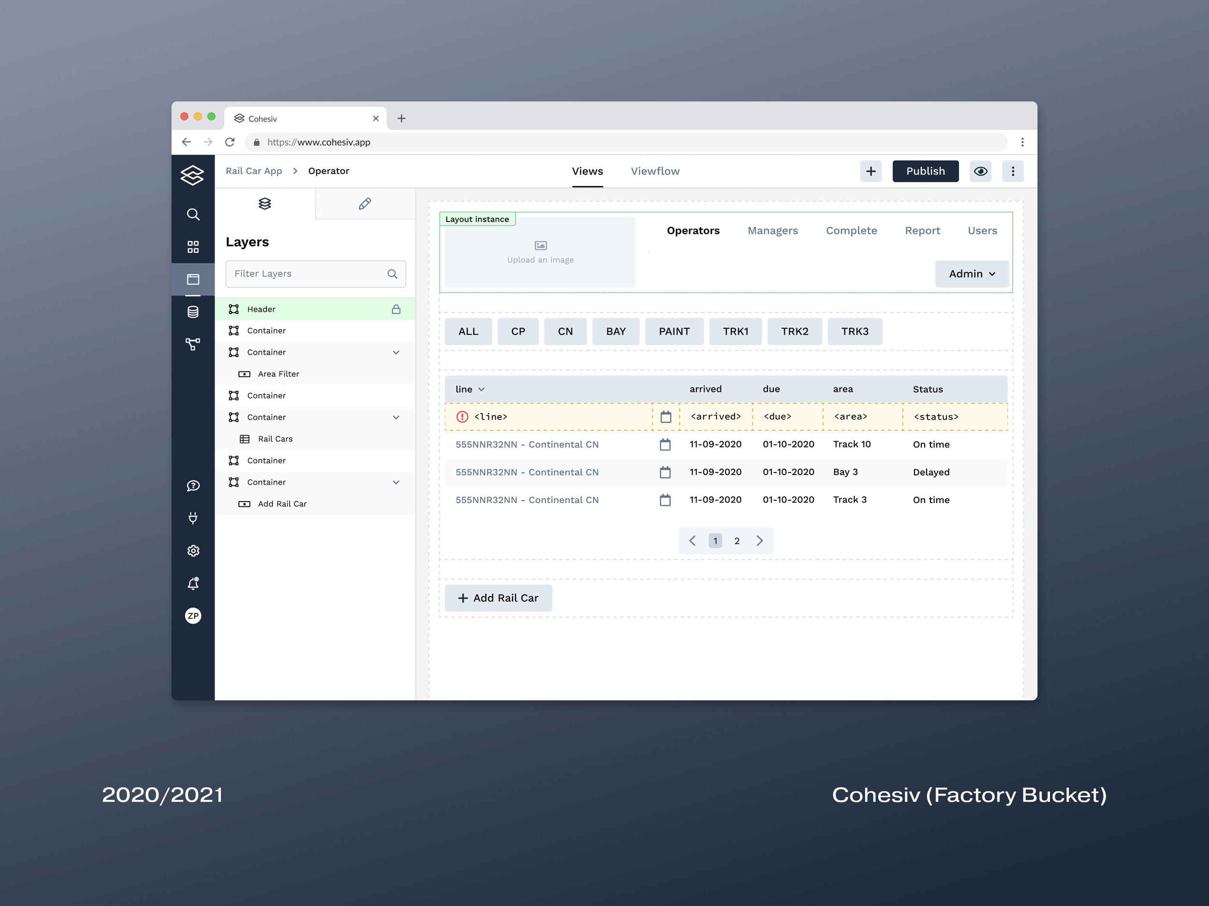Select page 2 in table pagination
This screenshot has width=1209, height=906.
737,541
